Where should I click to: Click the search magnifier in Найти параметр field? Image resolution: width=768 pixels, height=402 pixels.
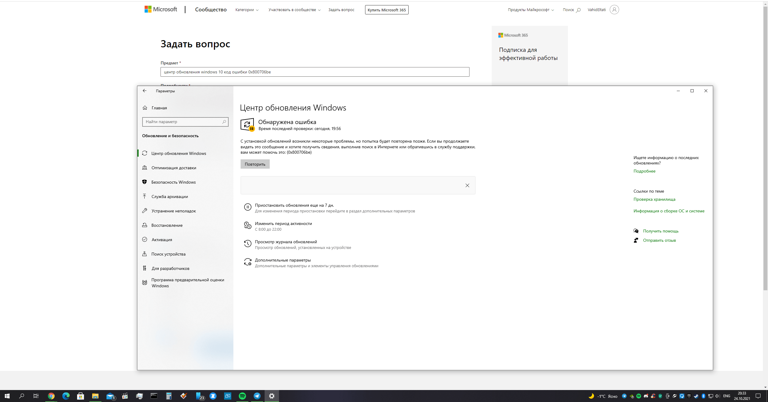tap(224, 122)
